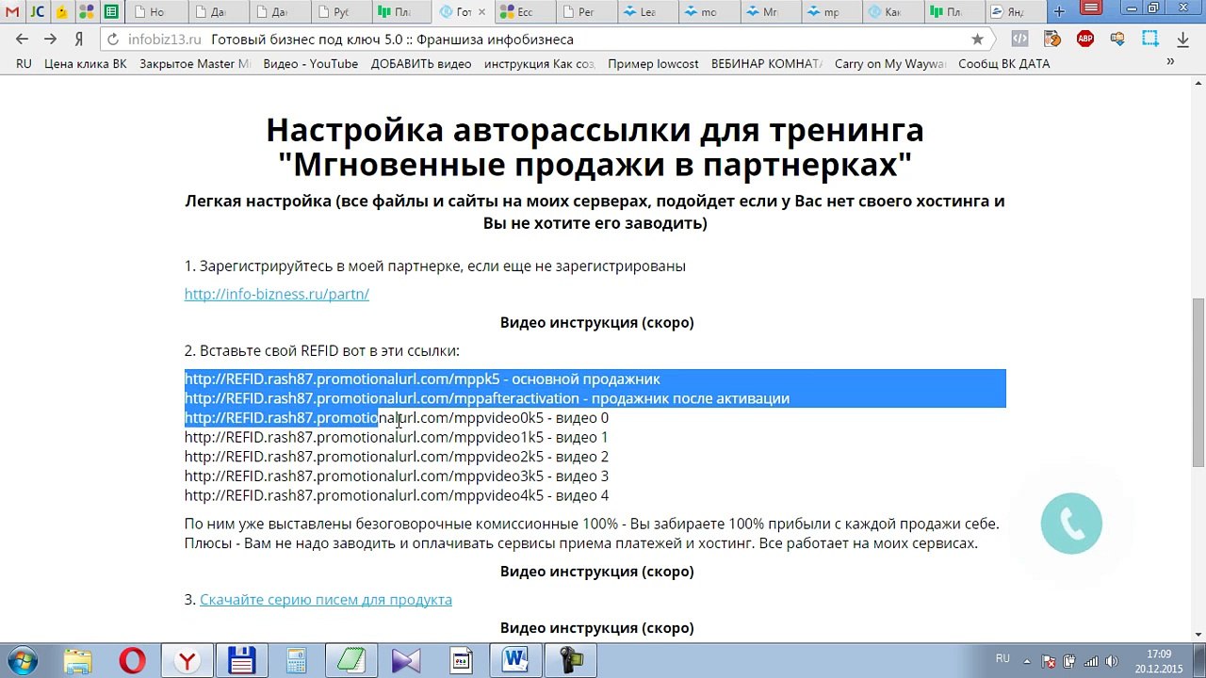Click heading Настройка авторассылки для тренинга
This screenshot has height=678, width=1206.
[x=595, y=129]
